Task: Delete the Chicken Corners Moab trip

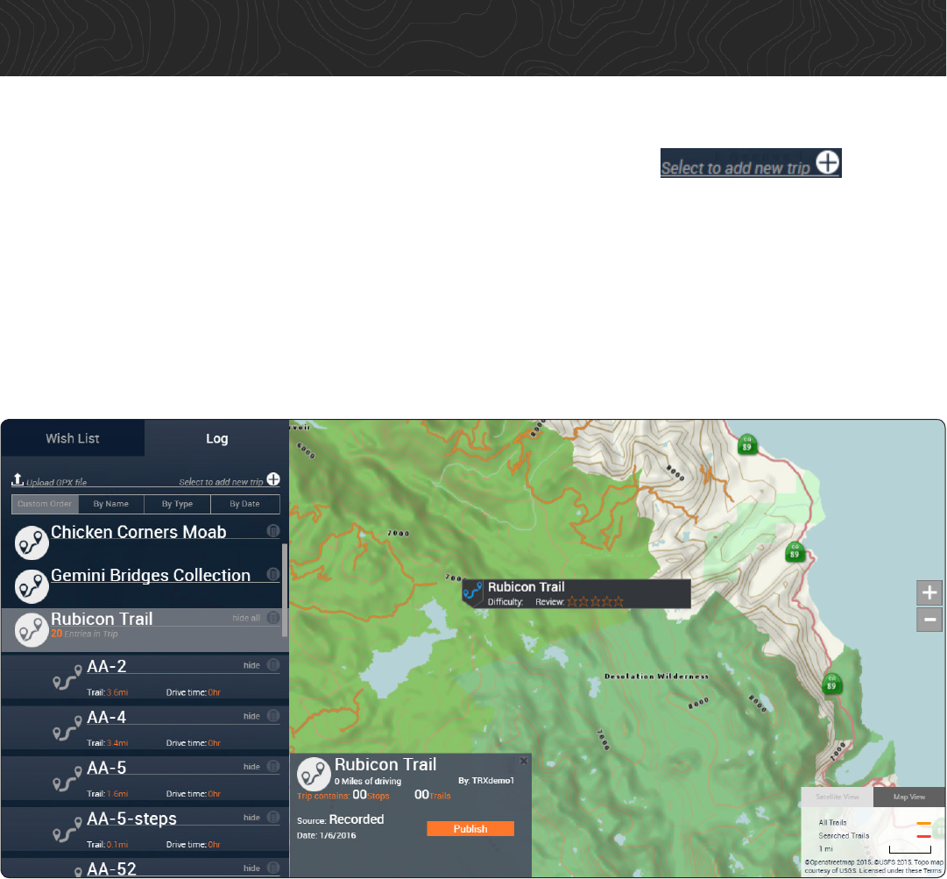Action: coord(273,531)
